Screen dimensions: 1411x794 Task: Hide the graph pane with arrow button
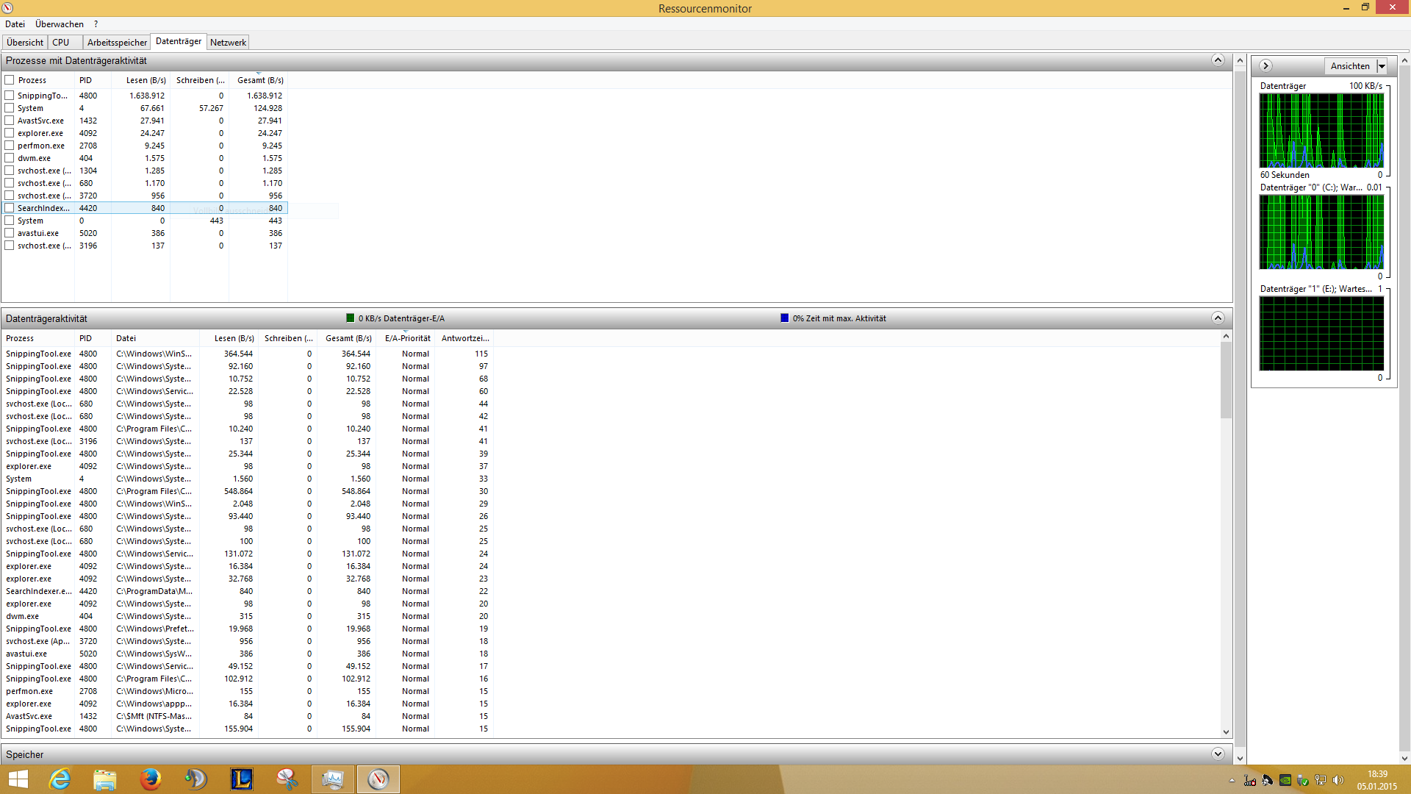pos(1265,65)
